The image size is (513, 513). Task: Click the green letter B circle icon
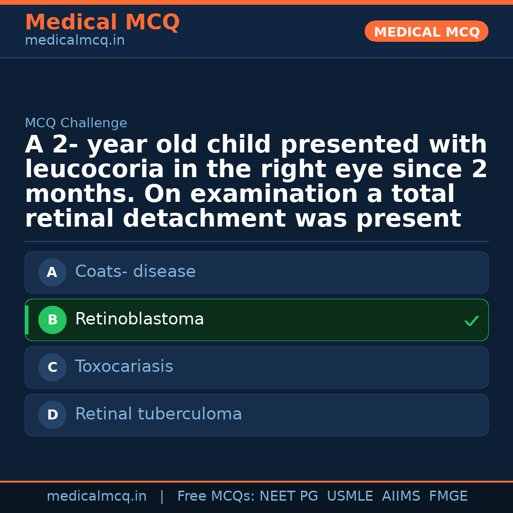point(52,320)
